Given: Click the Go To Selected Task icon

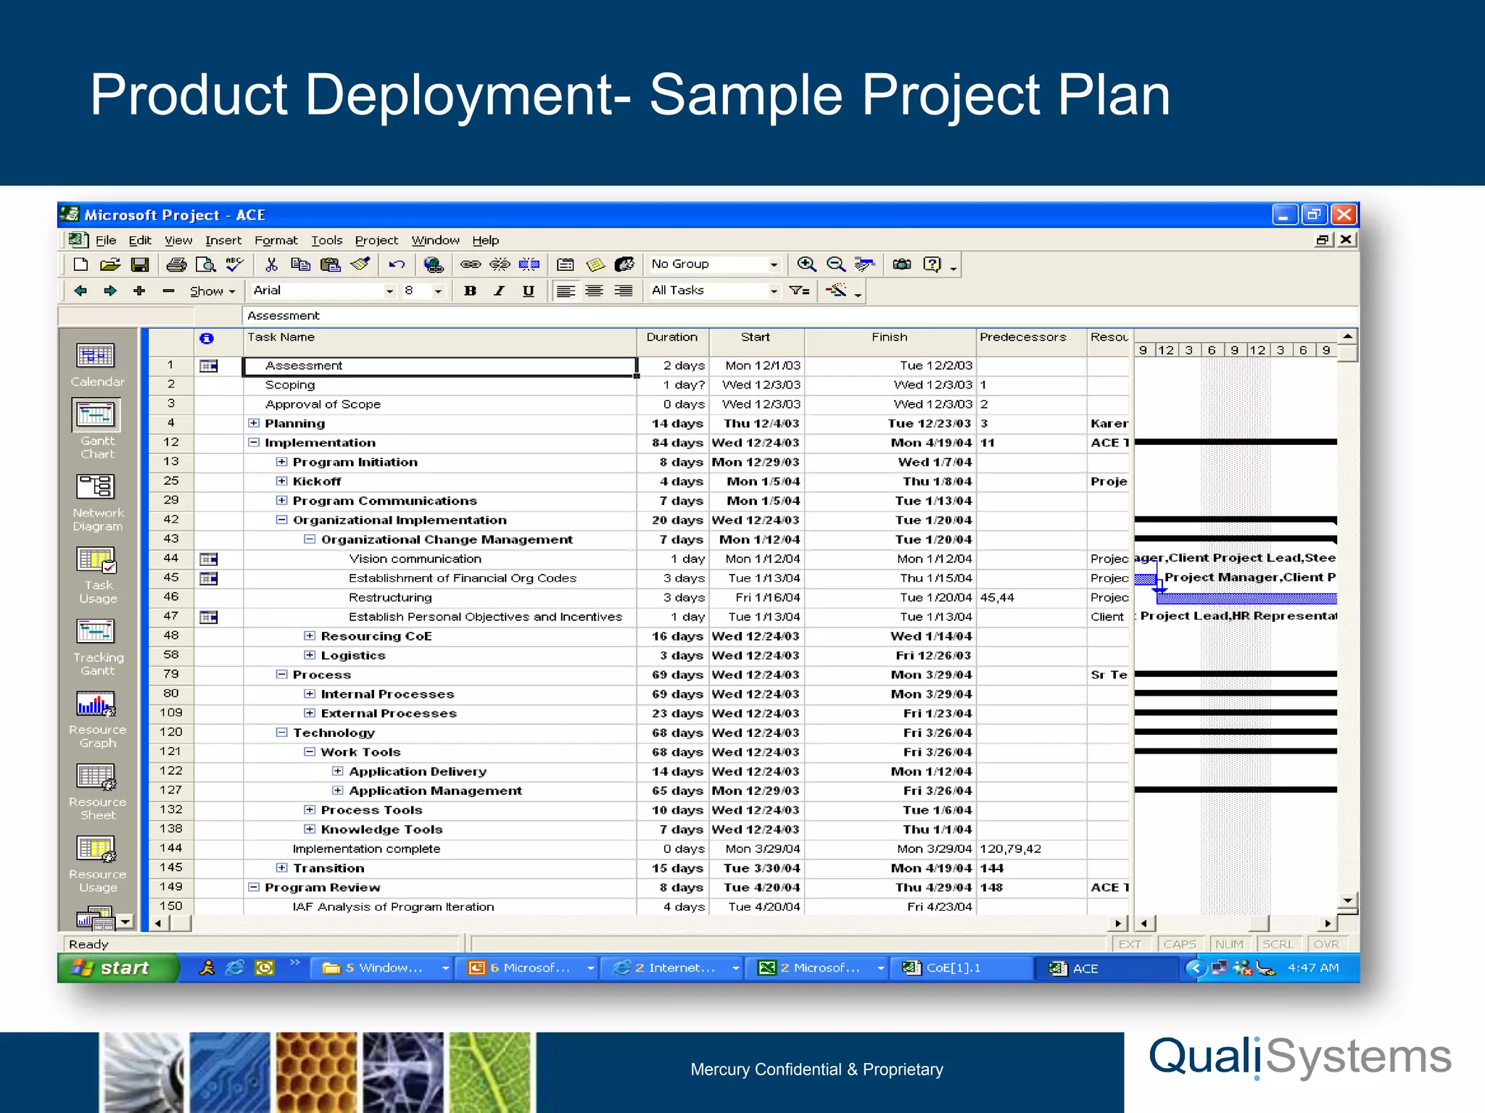Looking at the screenshot, I should tap(864, 264).
